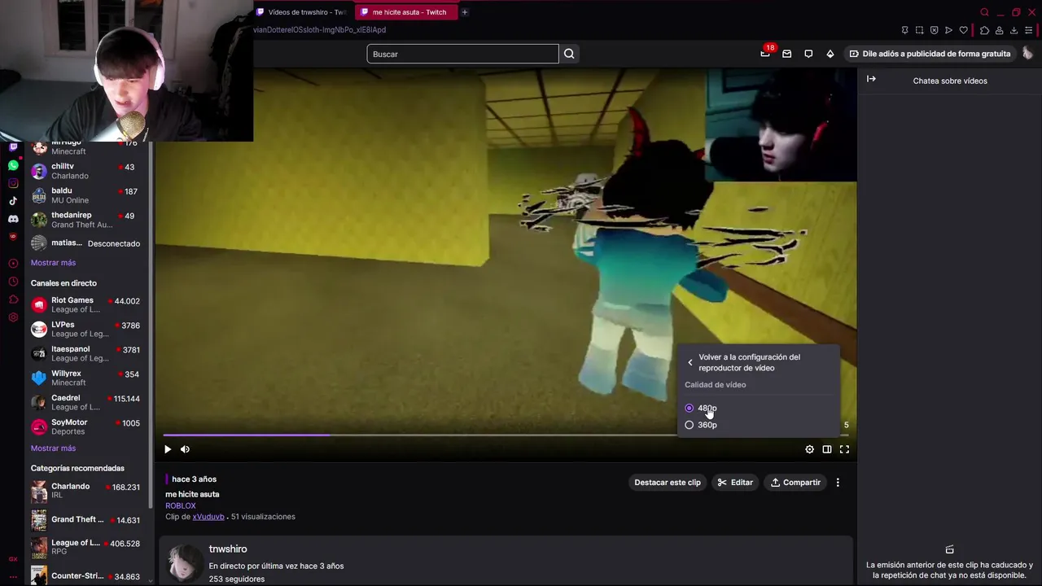Screen dimensions: 1042x586
Task: Open the user profile avatar menu
Action: [x=1027, y=54]
